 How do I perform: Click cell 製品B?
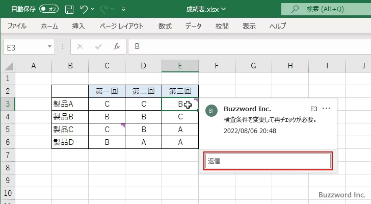tap(70, 117)
